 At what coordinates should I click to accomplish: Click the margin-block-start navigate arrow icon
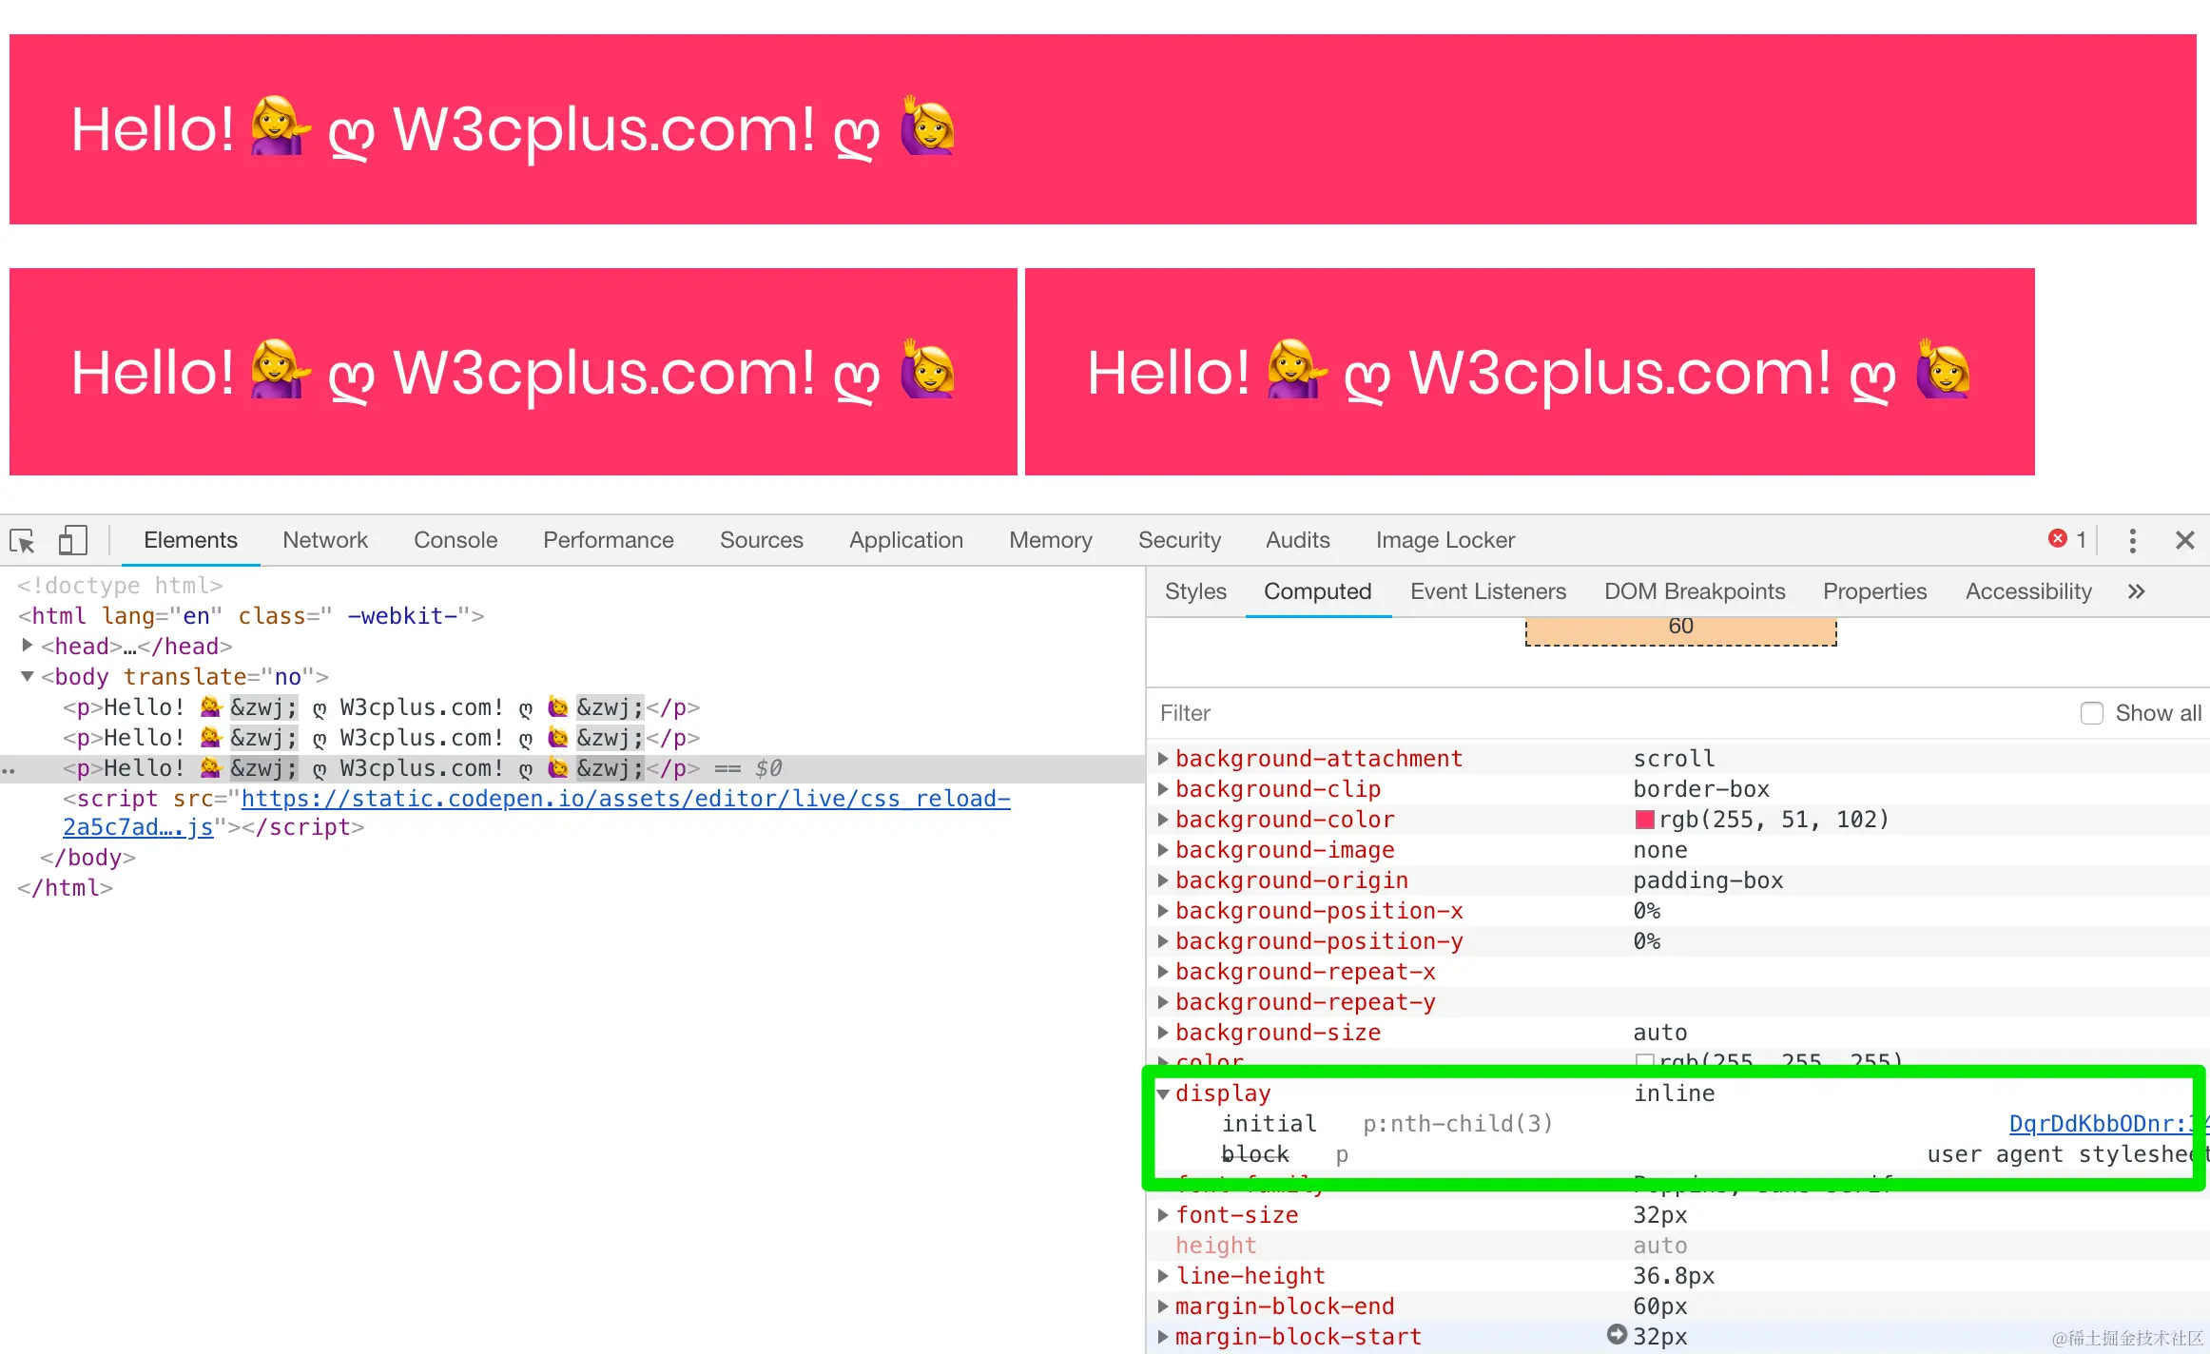click(x=1617, y=1335)
